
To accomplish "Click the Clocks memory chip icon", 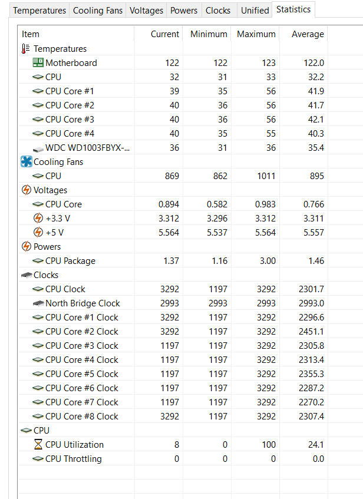I will tap(26, 275).
